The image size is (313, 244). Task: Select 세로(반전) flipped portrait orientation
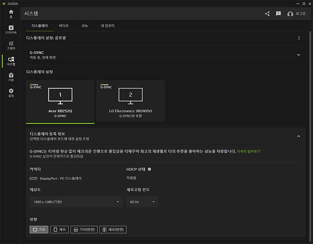113,230
